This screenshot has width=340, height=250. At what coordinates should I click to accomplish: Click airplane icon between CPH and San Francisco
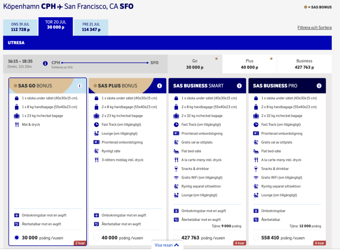60,7
